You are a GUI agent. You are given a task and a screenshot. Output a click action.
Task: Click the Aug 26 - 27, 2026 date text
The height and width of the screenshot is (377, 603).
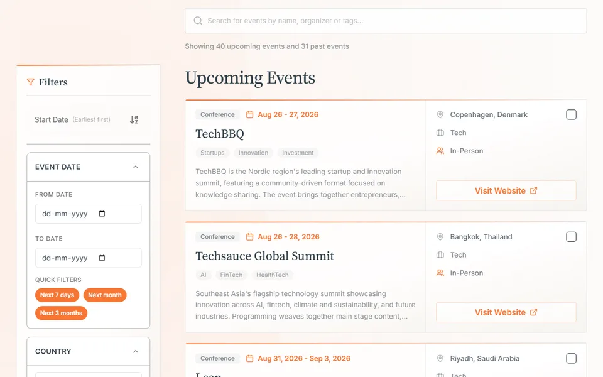click(x=288, y=114)
